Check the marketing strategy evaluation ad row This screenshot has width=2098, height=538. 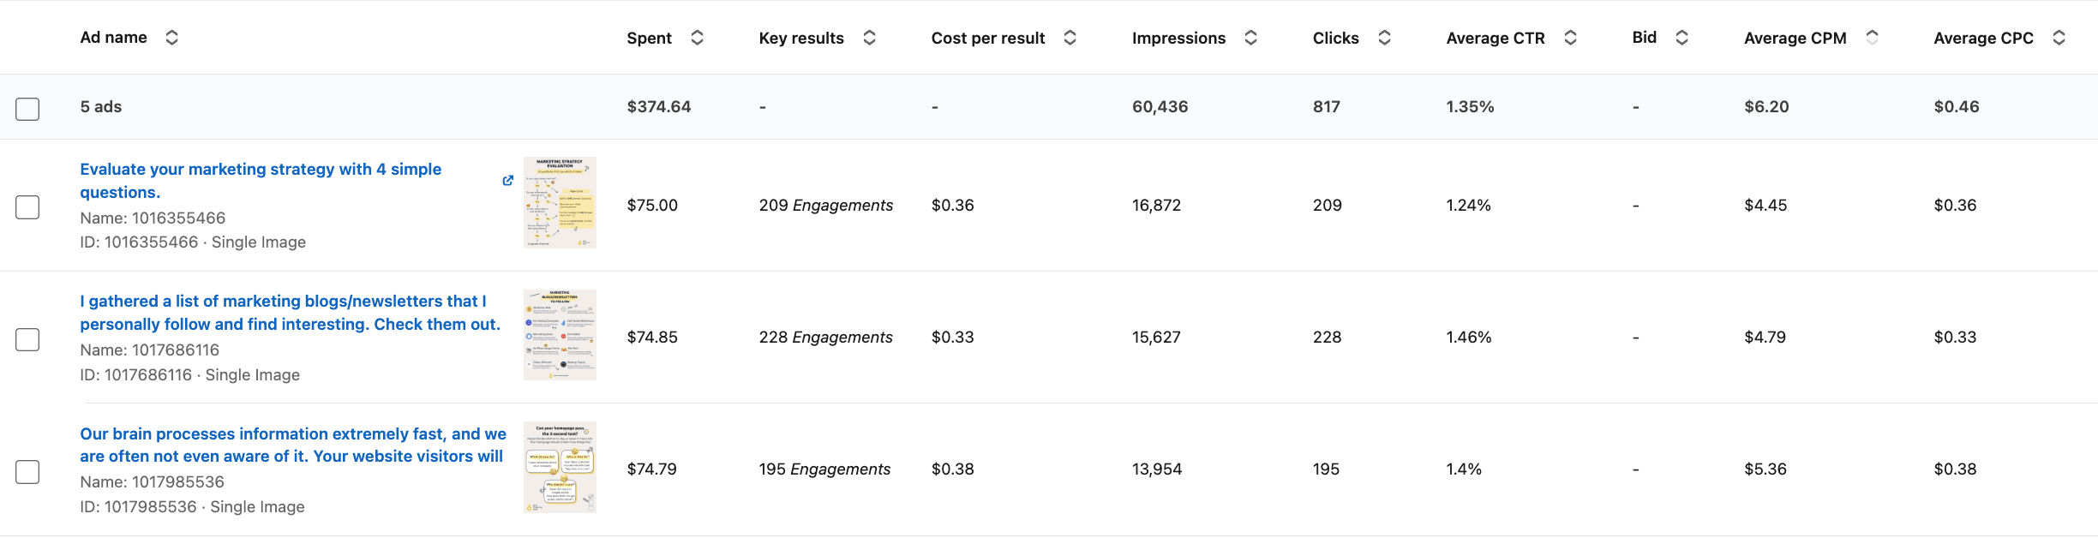click(28, 206)
